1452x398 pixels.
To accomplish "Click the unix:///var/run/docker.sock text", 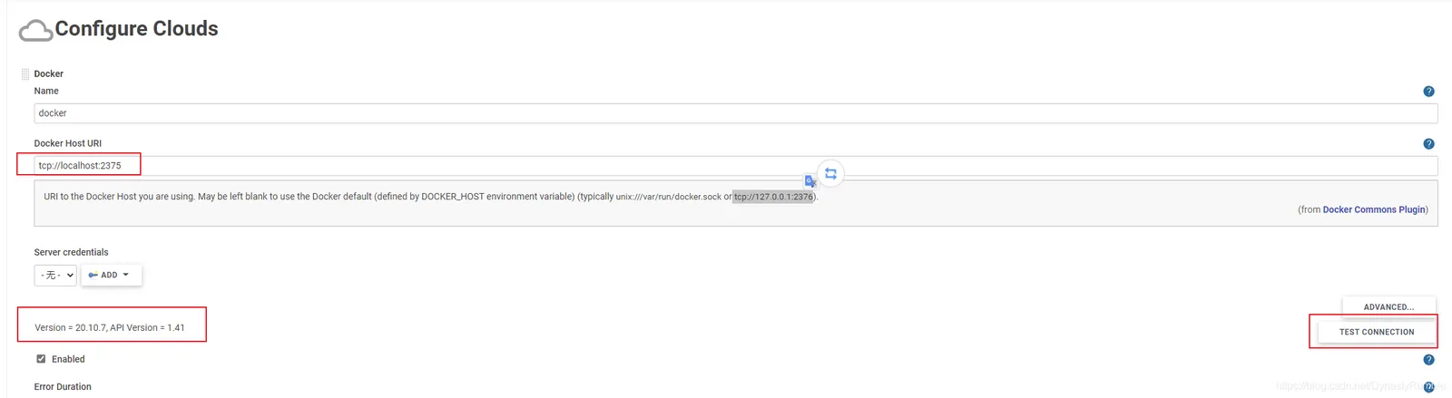I will pyautogui.click(x=669, y=197).
